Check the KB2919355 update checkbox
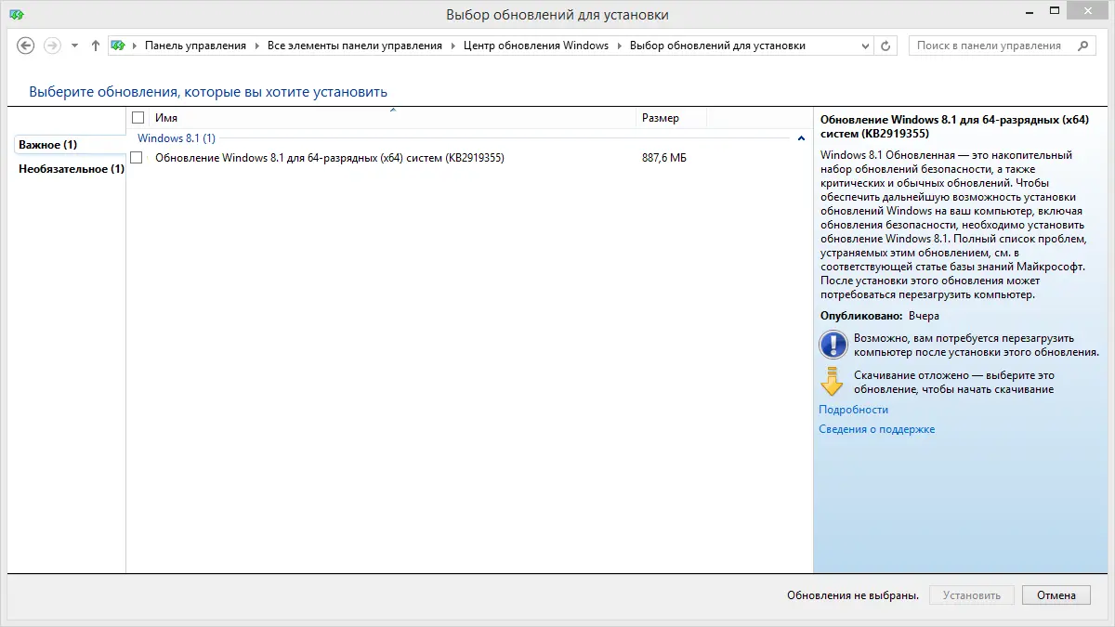Viewport: 1115px width, 627px height. pyautogui.click(x=137, y=158)
